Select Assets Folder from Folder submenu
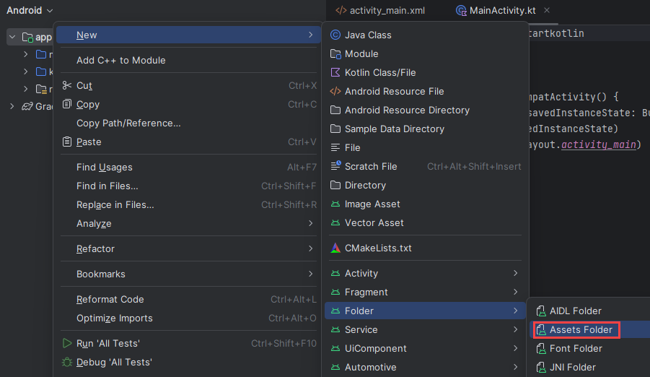The width and height of the screenshot is (650, 377). [580, 329]
